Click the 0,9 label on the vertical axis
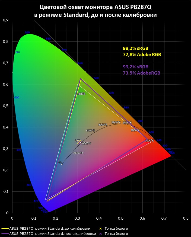 6,20
